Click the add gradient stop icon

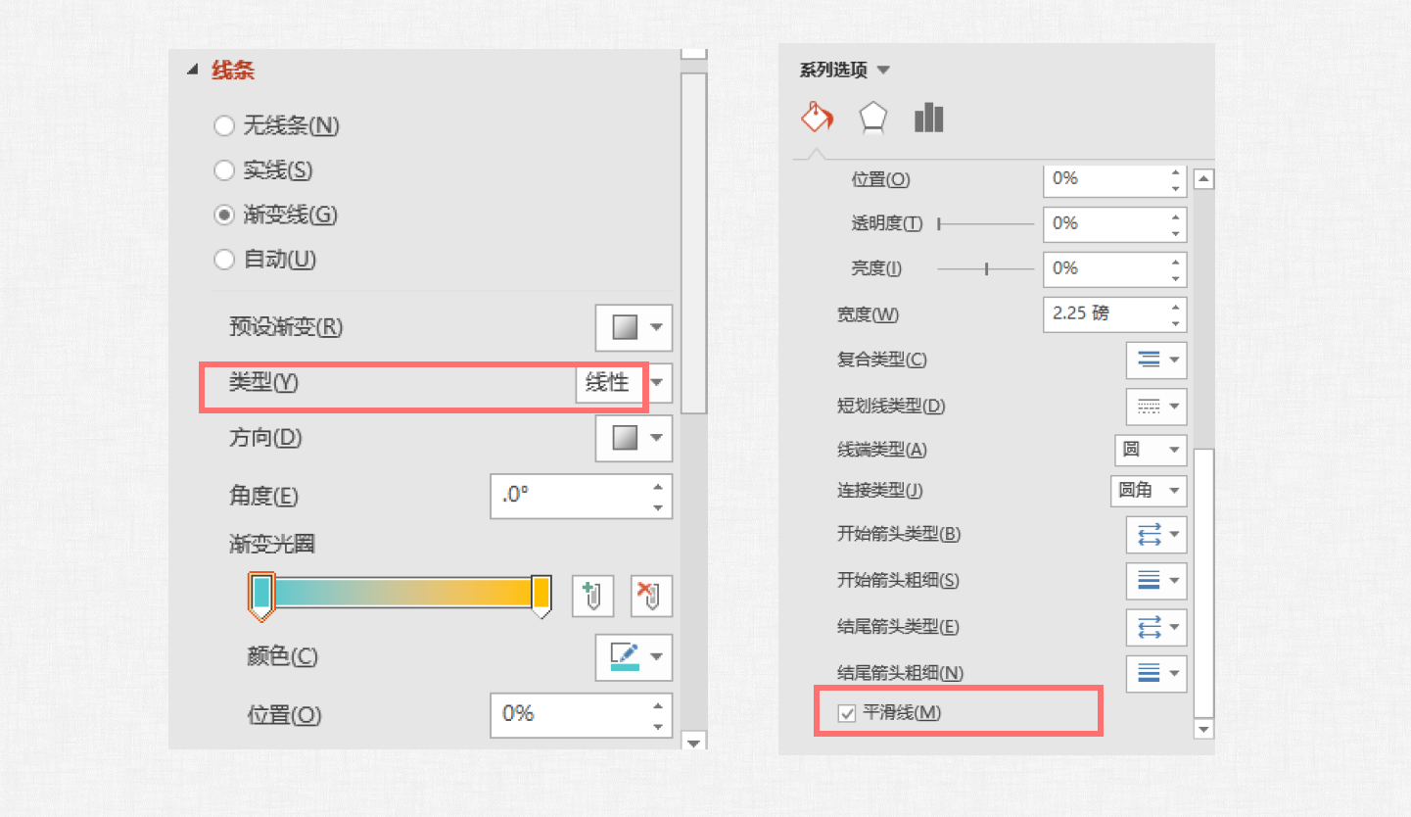(x=592, y=597)
